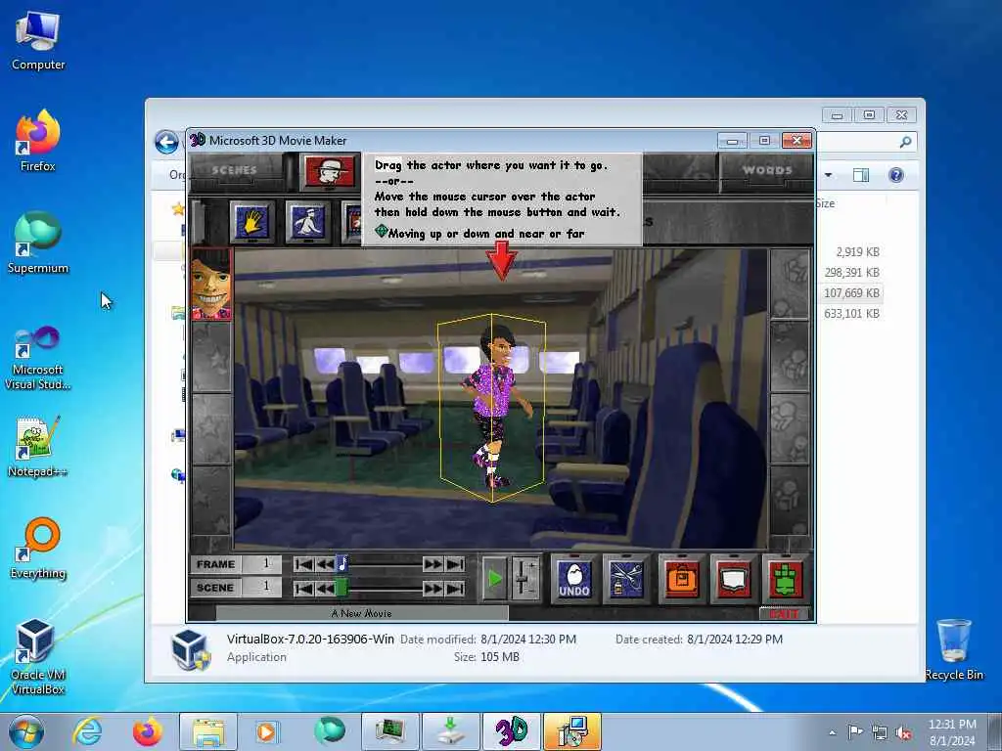Click the Explorer search magnifier icon
The width and height of the screenshot is (1002, 751).
(x=905, y=142)
